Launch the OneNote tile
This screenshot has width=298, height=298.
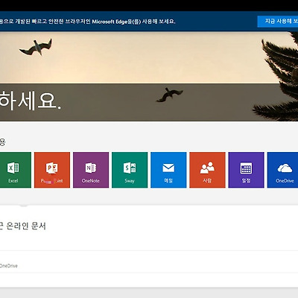pos(91,170)
